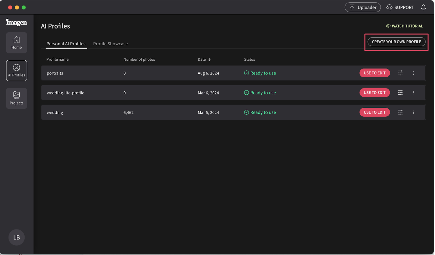
Task: Select AI Profiles in the sidebar
Action: pos(16,70)
